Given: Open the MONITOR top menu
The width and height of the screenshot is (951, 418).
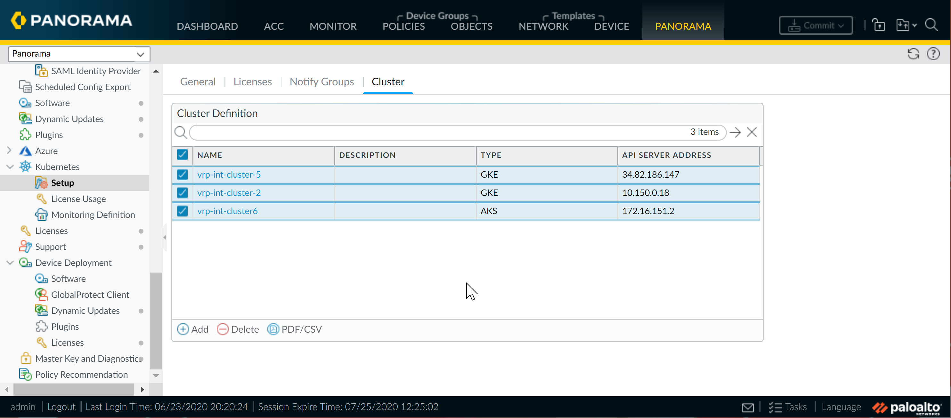Looking at the screenshot, I should pyautogui.click(x=333, y=26).
